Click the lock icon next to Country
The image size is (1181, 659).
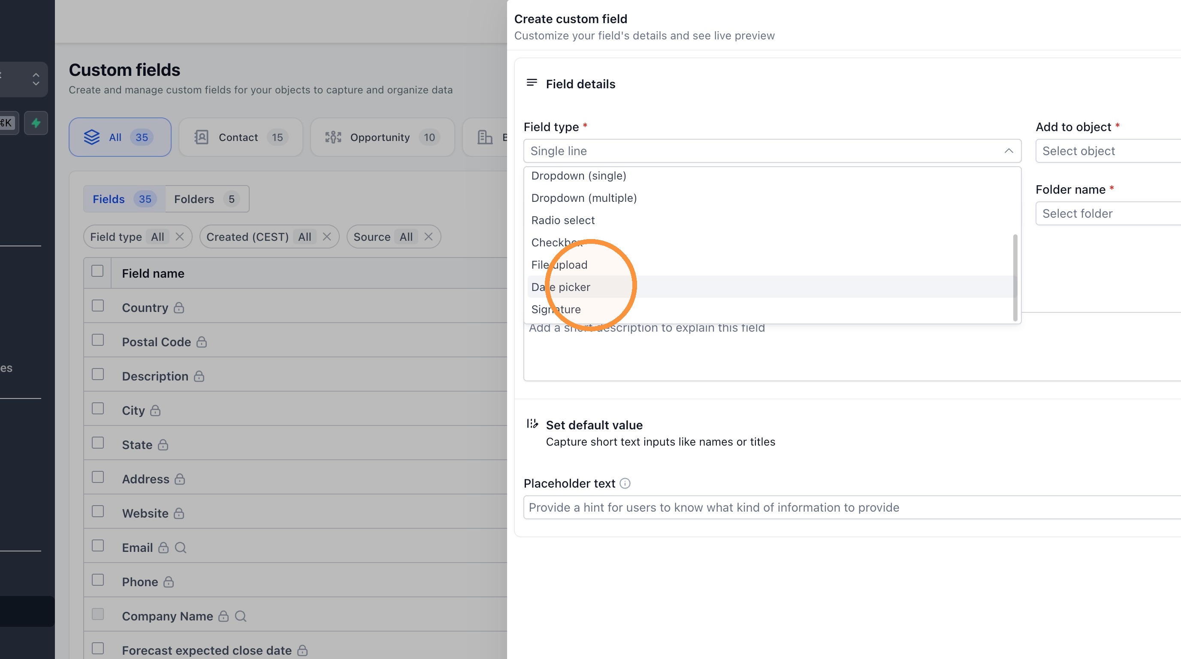click(x=179, y=308)
